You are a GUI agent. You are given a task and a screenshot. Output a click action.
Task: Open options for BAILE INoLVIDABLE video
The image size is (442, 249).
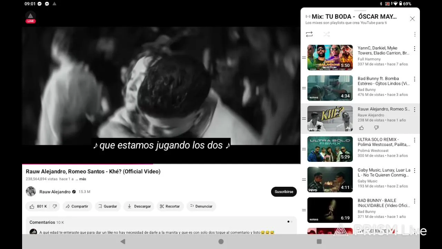pos(414,201)
